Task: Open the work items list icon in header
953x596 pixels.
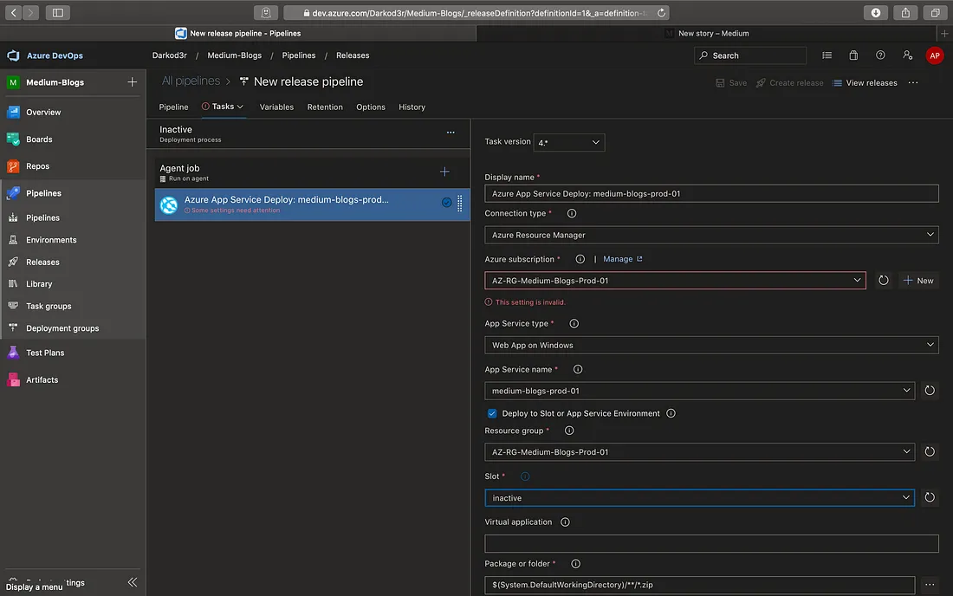Action: [x=827, y=55]
